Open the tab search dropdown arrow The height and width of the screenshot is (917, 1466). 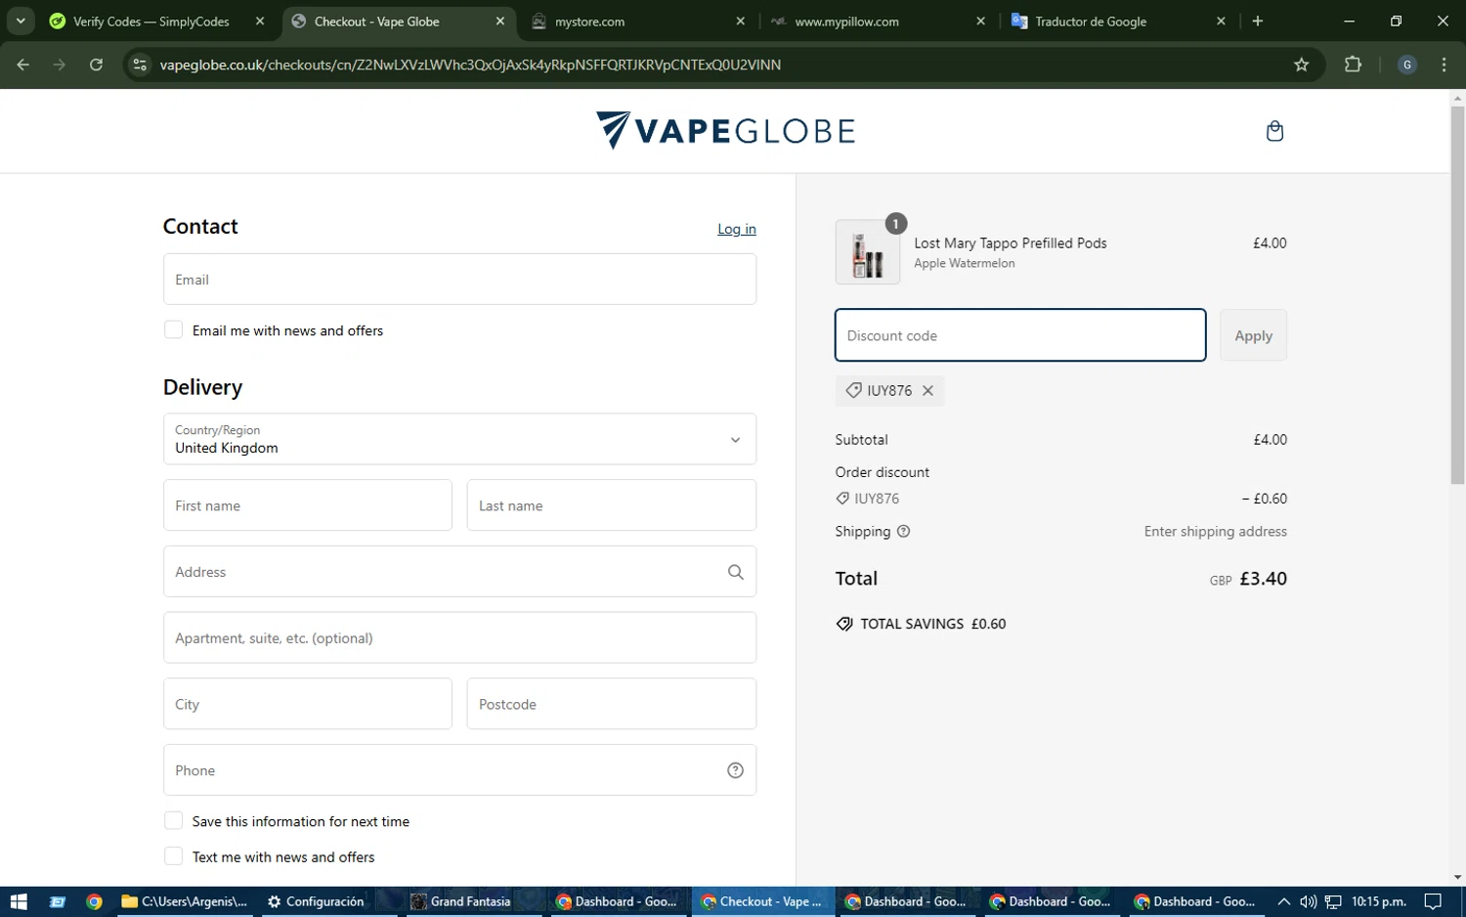(x=21, y=21)
